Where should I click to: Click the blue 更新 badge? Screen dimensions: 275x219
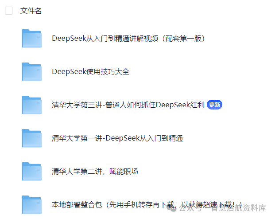pyautogui.click(x=214, y=105)
